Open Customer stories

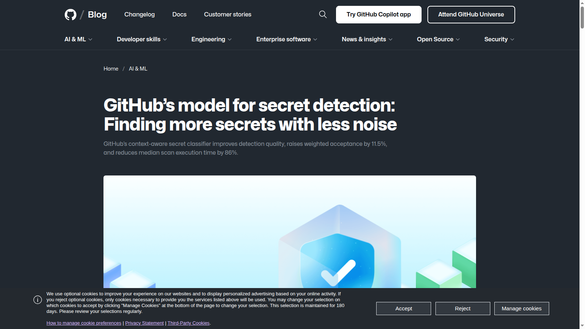[227, 14]
